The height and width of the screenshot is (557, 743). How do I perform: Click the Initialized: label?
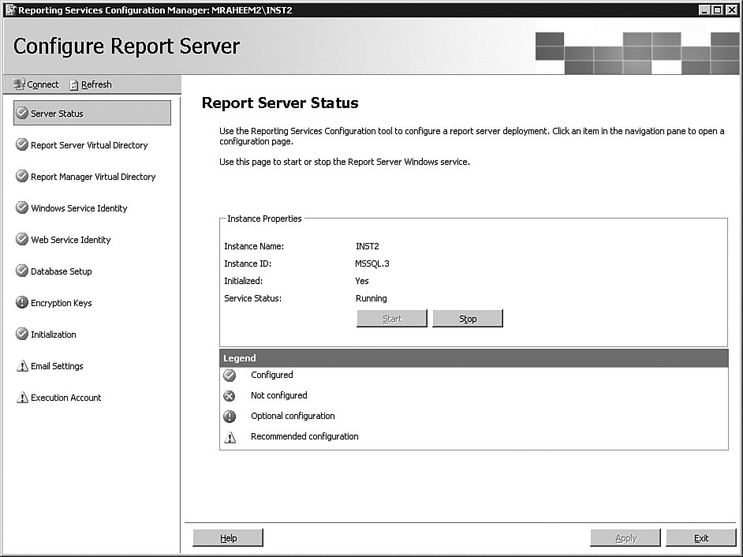pyautogui.click(x=243, y=281)
